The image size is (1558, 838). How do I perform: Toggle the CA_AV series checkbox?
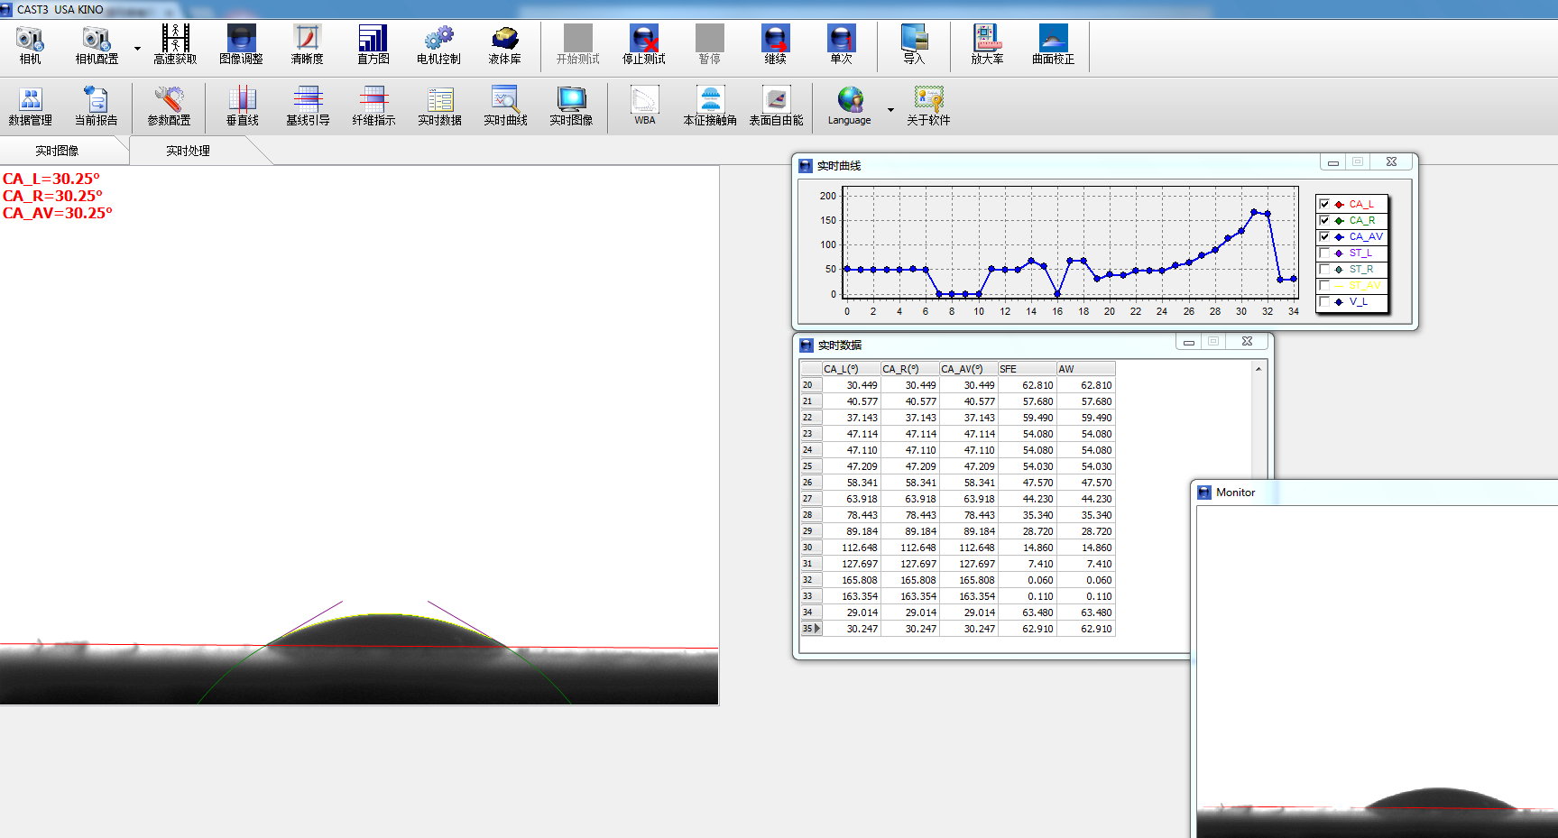tap(1324, 236)
